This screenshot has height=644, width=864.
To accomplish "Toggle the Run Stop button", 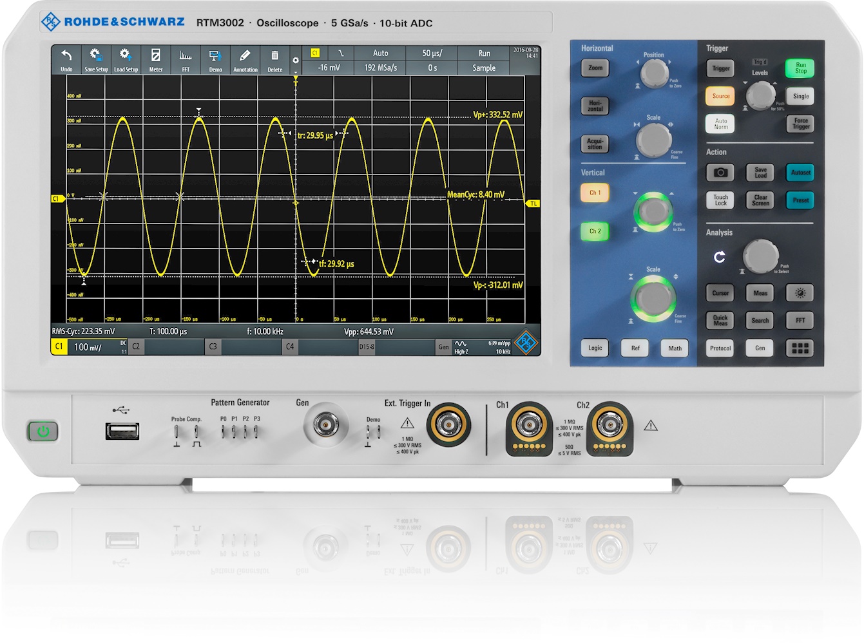I will tap(800, 68).
